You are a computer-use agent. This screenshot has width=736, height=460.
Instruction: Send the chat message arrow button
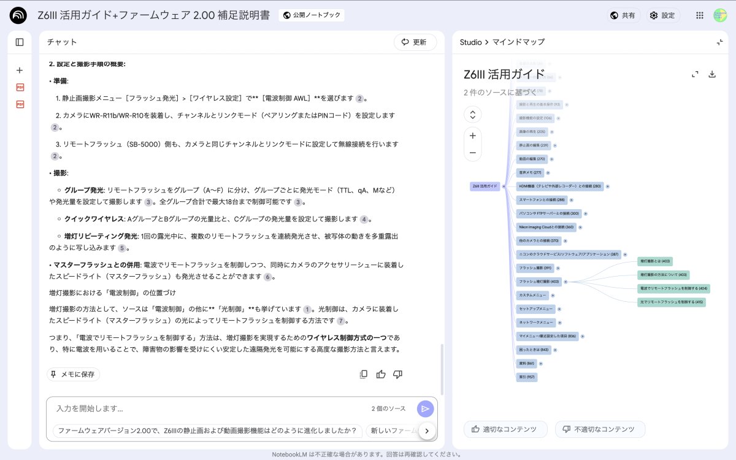425,408
